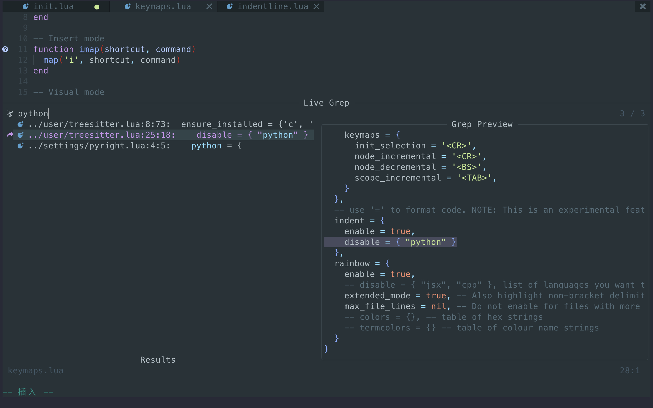653x408 pixels.
Task: Click the tabline close button at far right
Action: [643, 6]
